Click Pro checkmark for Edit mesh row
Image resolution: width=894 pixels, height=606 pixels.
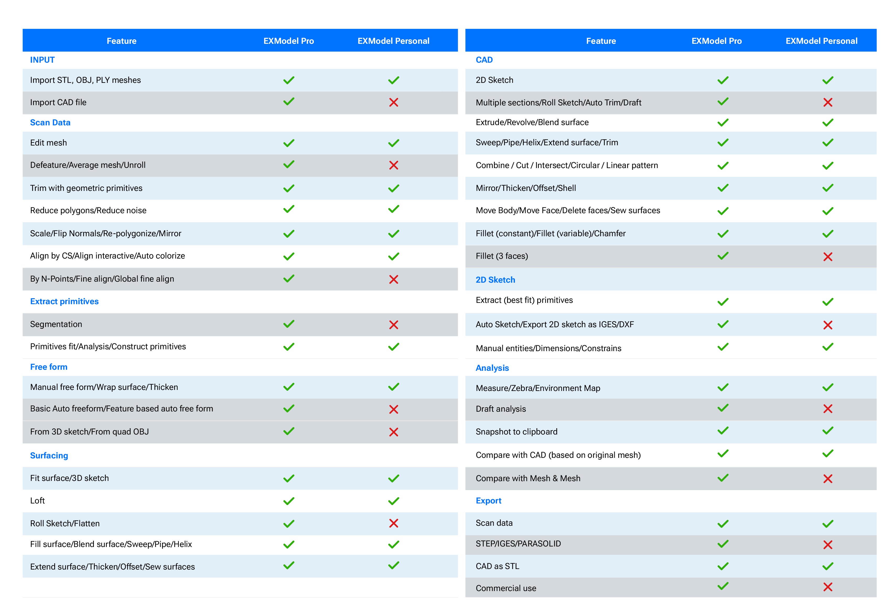point(288,143)
